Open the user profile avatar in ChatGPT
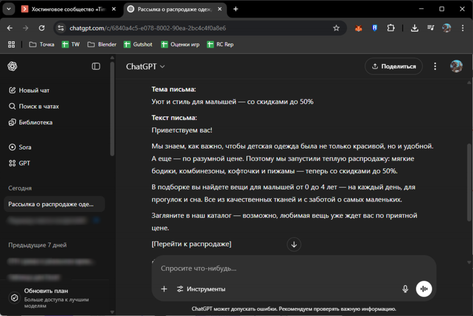 [456, 66]
